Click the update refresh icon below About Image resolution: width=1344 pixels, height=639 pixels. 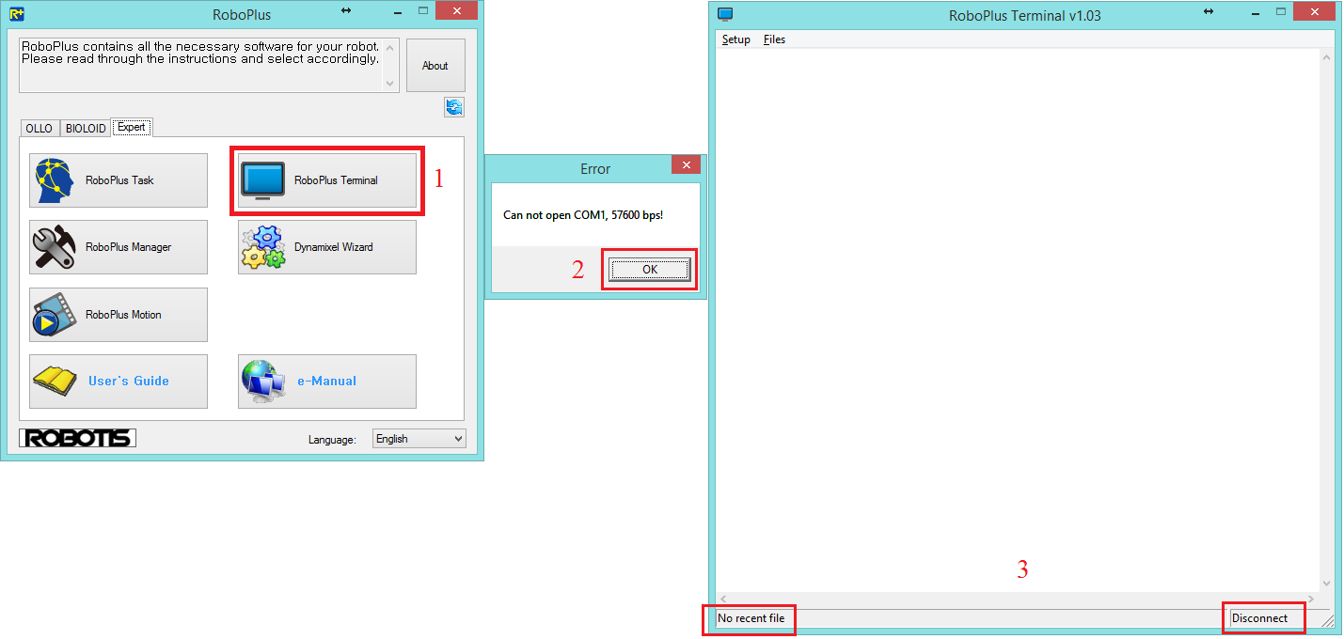454,107
